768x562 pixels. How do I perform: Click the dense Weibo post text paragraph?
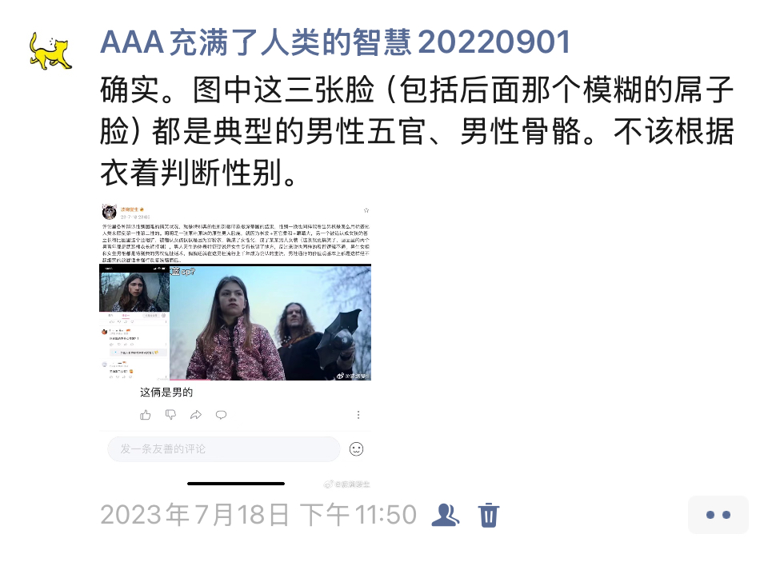(x=235, y=243)
